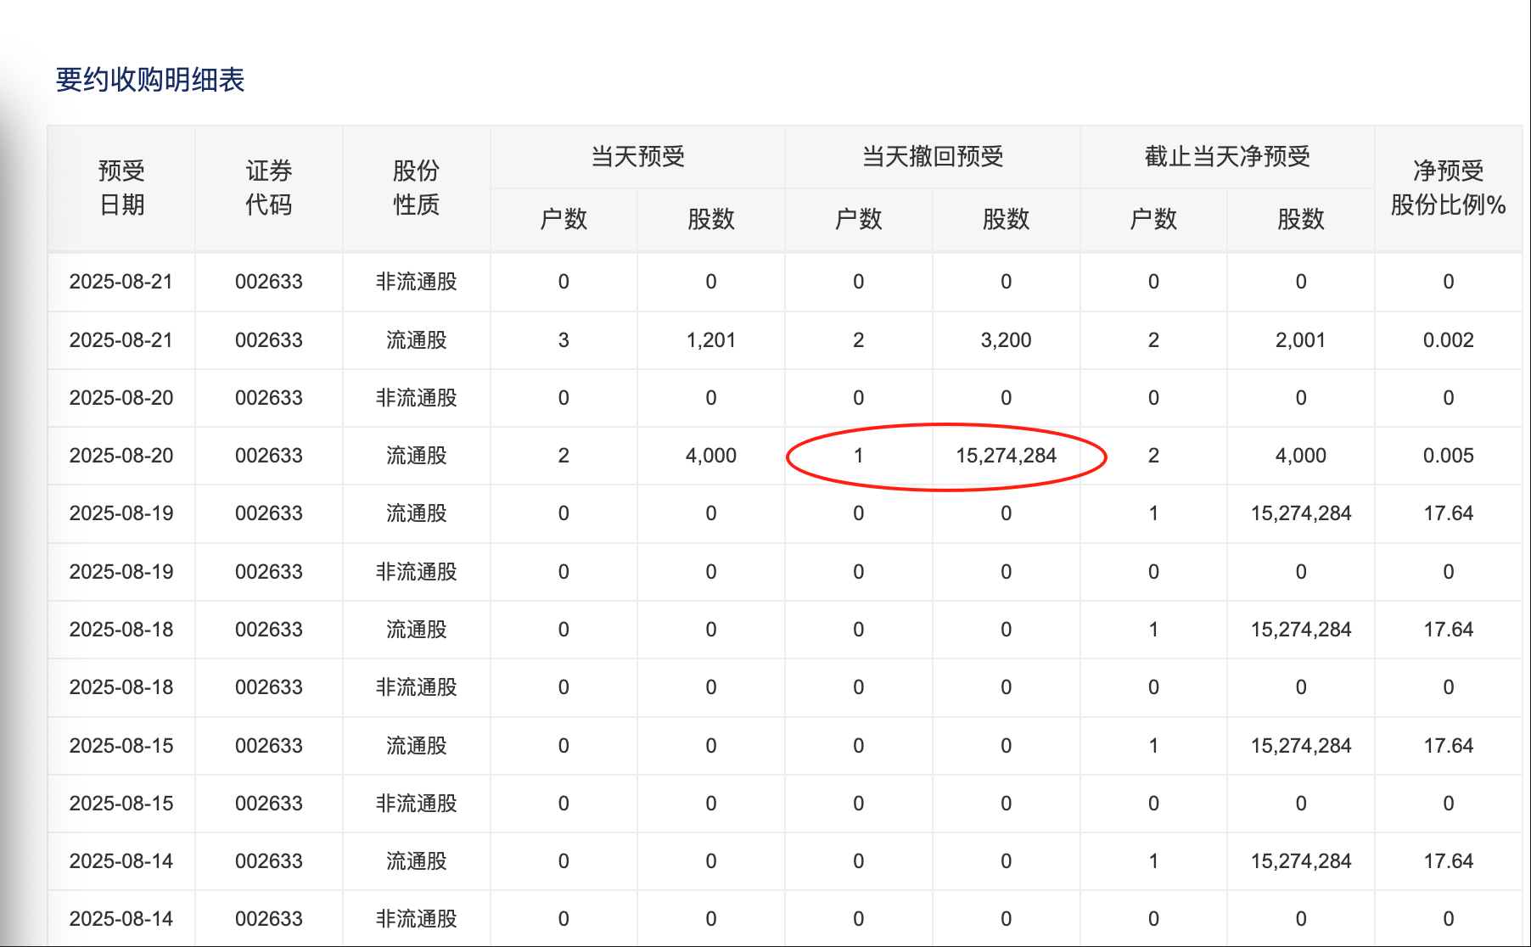The width and height of the screenshot is (1531, 947).
Task: Select the 1,201 shares cell
Action: (710, 340)
